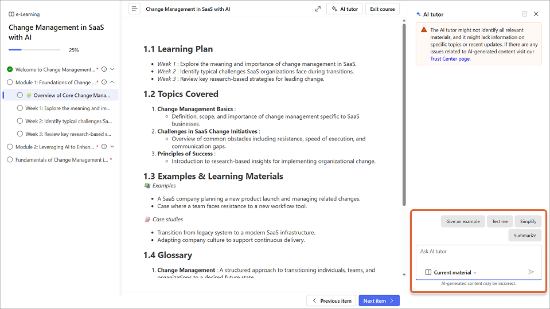Open info icon for Welcome to Change Management
Screen dimensions: 550x309
pyautogui.click(x=104, y=69)
